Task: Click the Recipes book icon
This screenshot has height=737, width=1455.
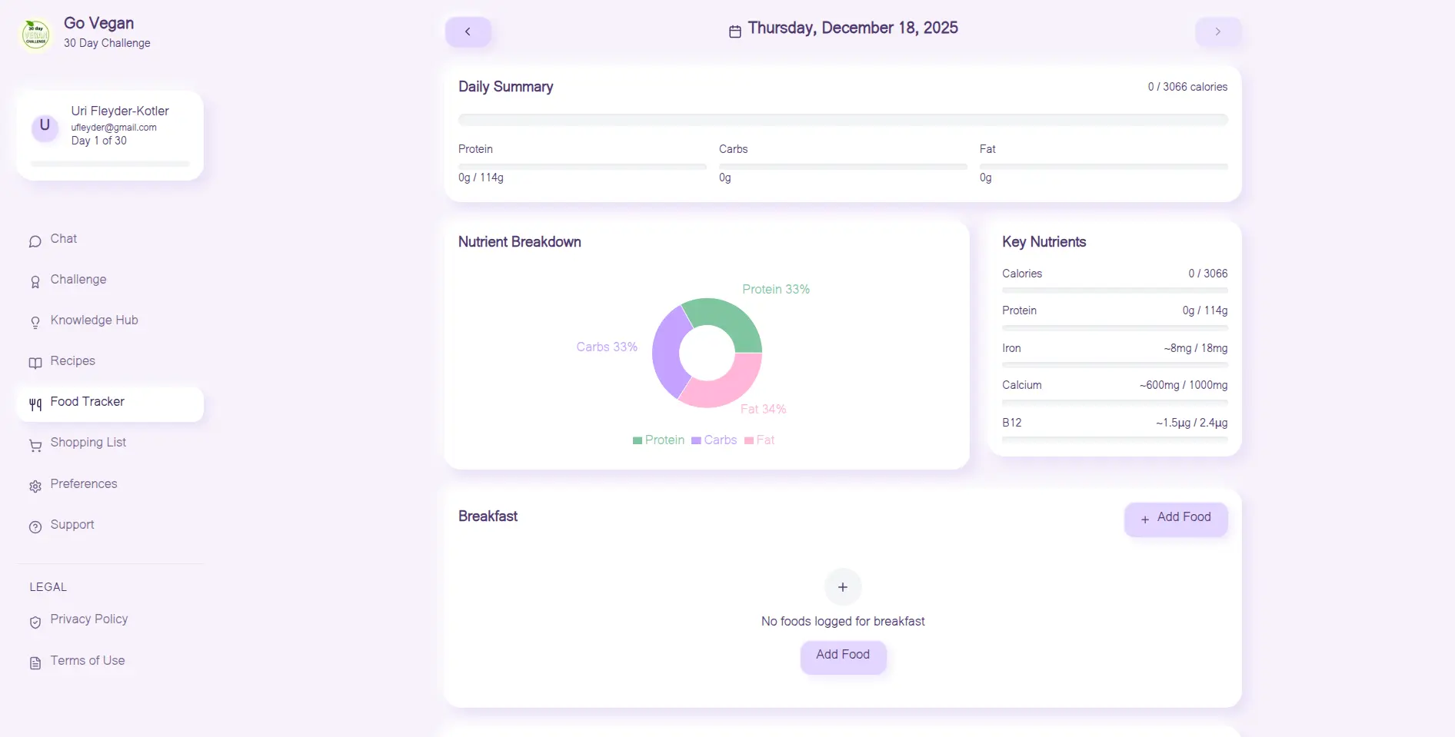Action: [35, 364]
